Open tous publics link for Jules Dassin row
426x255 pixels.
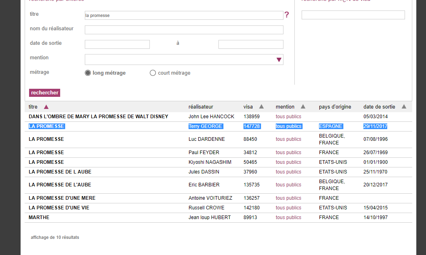(x=288, y=172)
